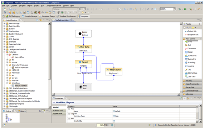Pick the Disconnect block in palette
Viewport: 204px width, 129px height.
(191, 49)
